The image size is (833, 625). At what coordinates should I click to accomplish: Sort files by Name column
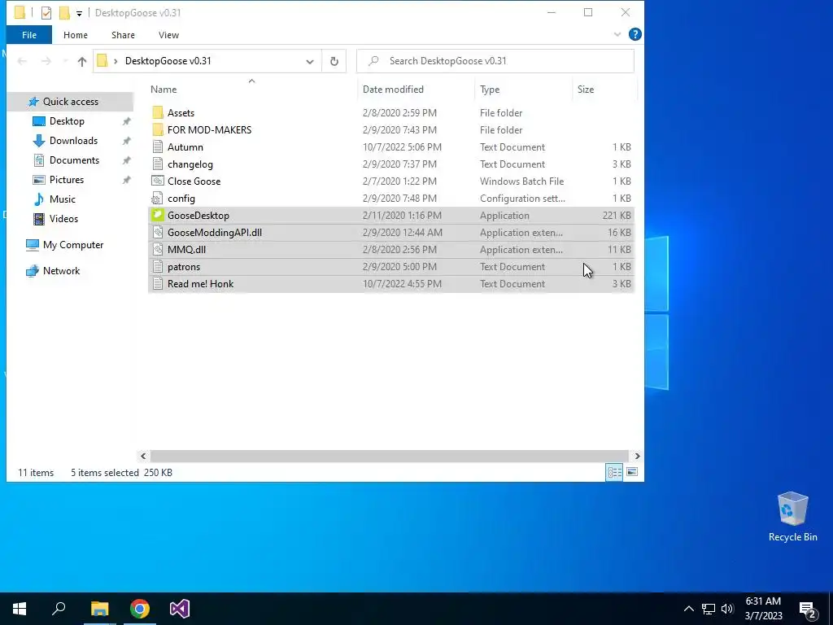(x=163, y=90)
